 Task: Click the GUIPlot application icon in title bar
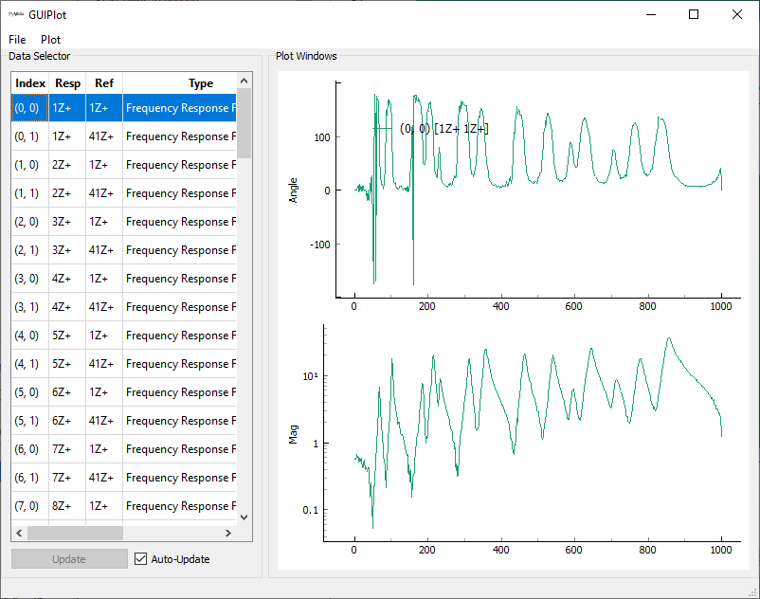click(x=15, y=15)
